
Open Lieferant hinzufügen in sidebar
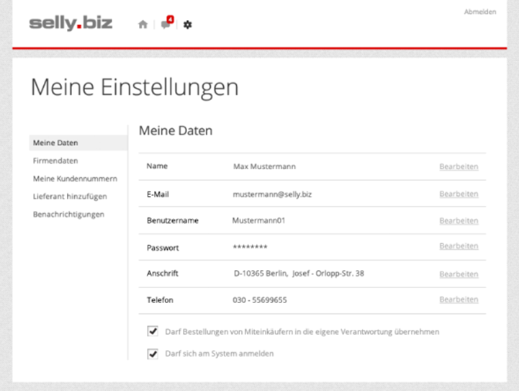(x=70, y=196)
